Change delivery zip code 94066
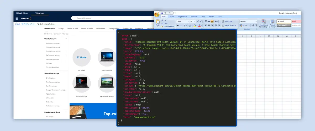 pyautogui.click(x=52, y=24)
